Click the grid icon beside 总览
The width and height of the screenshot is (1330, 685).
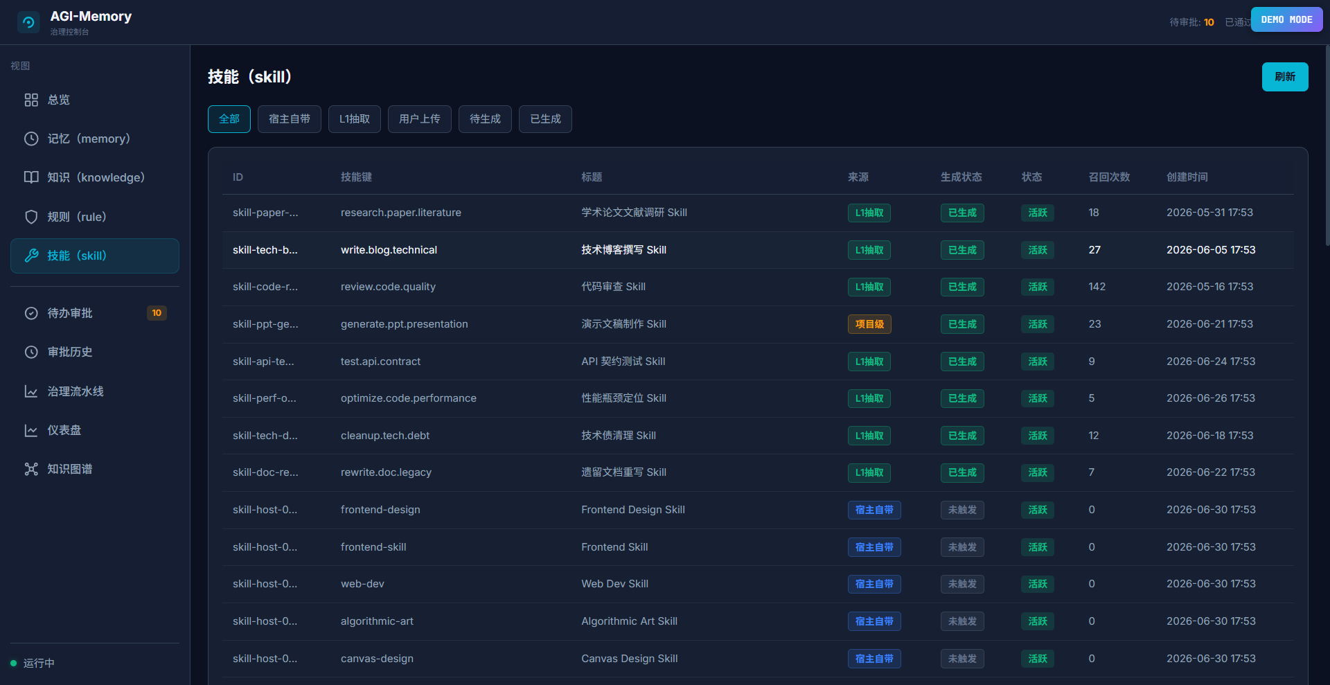[x=31, y=100]
